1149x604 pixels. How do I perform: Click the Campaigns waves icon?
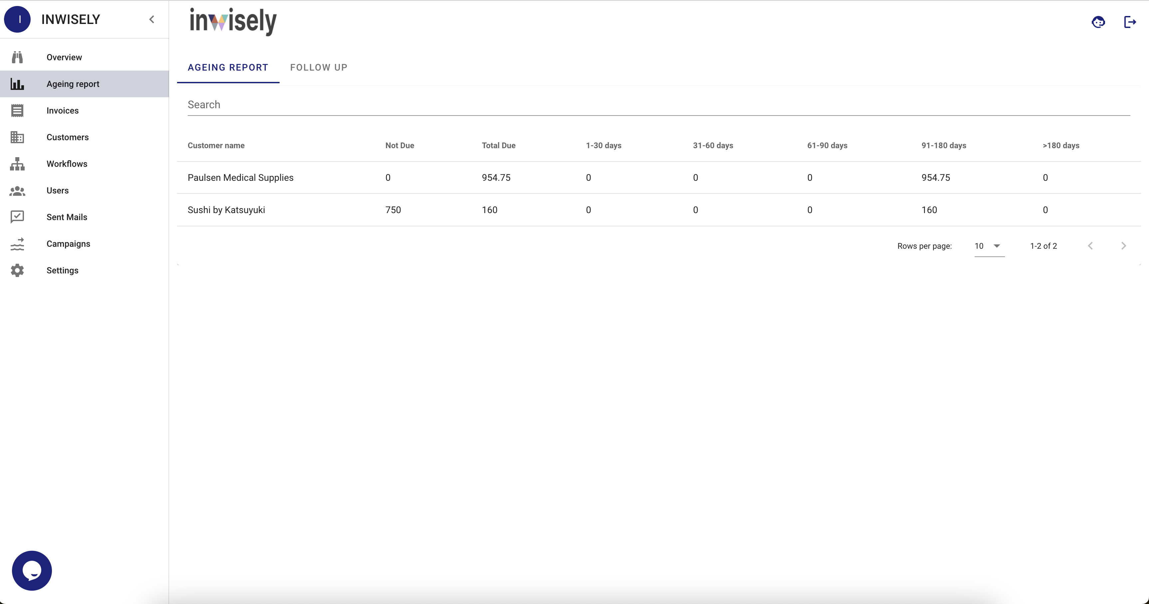pos(17,243)
